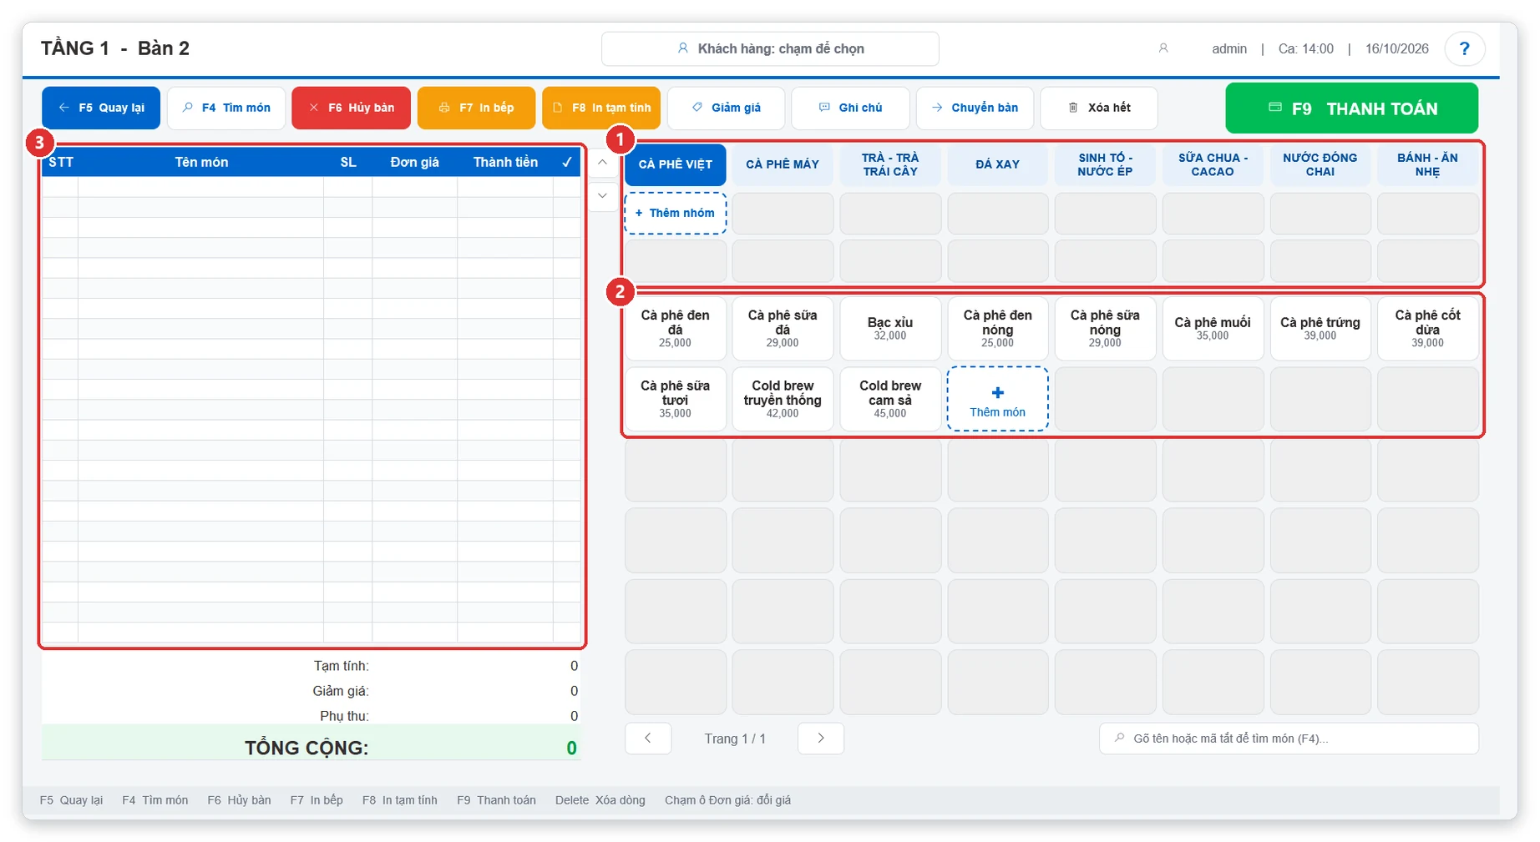Open Giảm giá discount button
Screen dimensions: 1540x842
click(x=726, y=108)
